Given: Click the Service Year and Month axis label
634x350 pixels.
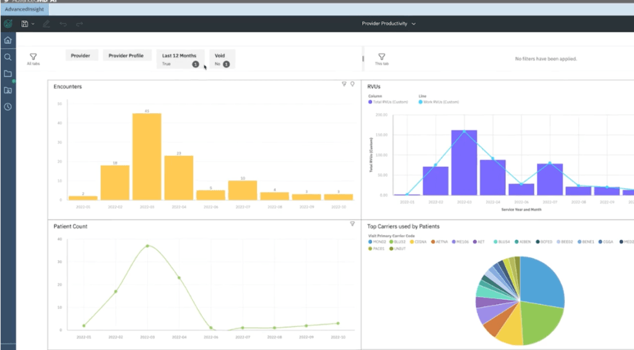Looking at the screenshot, I should tap(521, 210).
